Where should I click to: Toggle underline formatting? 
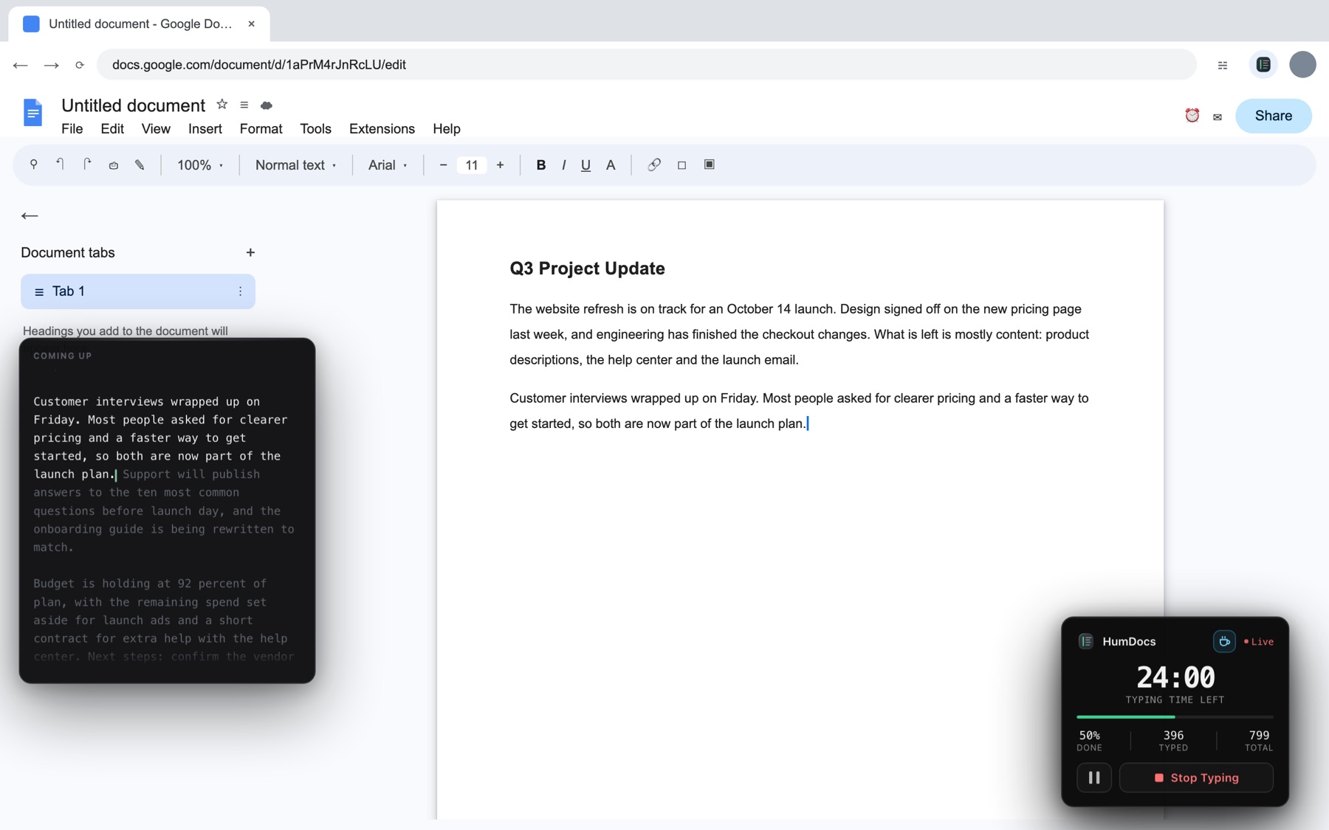click(585, 165)
